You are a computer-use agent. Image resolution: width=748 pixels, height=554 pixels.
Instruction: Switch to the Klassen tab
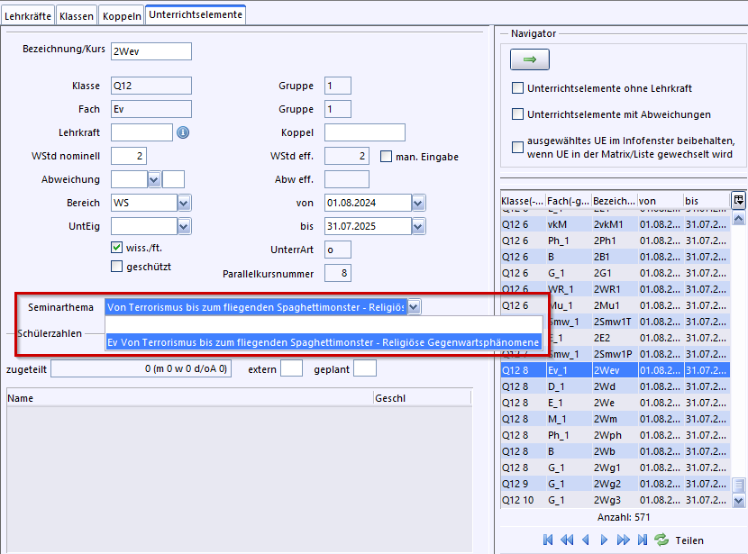pos(77,15)
